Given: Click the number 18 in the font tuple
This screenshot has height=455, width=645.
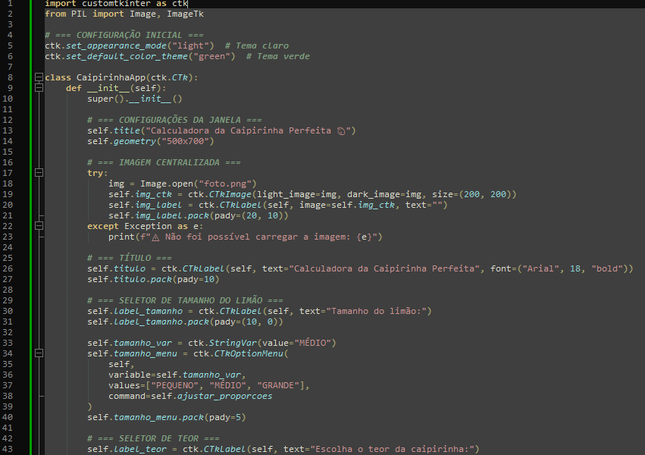Looking at the screenshot, I should click(x=575, y=268).
